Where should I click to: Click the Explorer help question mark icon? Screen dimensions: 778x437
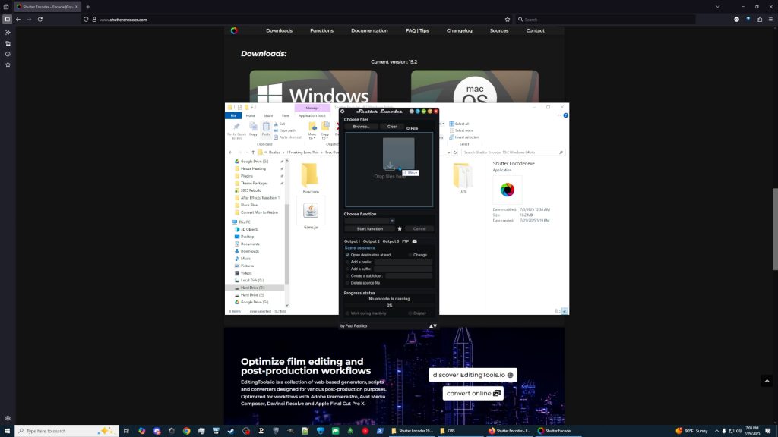pyautogui.click(x=565, y=115)
